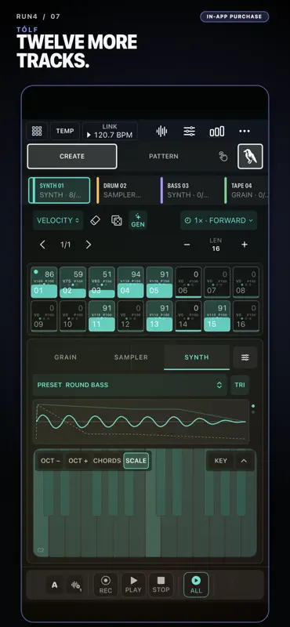This screenshot has width=290, height=627.
Task: Toggle step 11
Action: (x=102, y=317)
